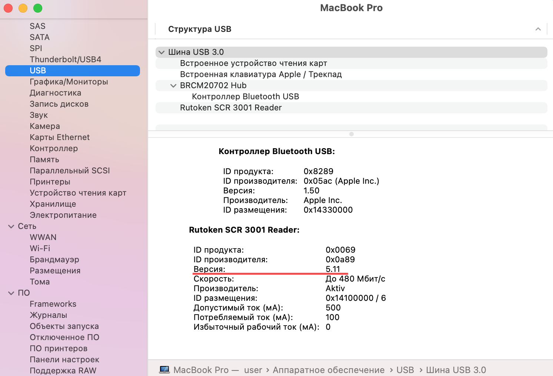Click Rutoken version value 5.11
553x376 pixels.
click(333, 269)
